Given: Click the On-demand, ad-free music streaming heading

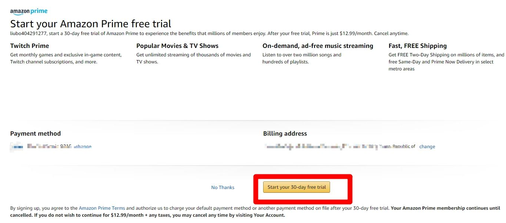Looking at the screenshot, I should click(x=317, y=46).
